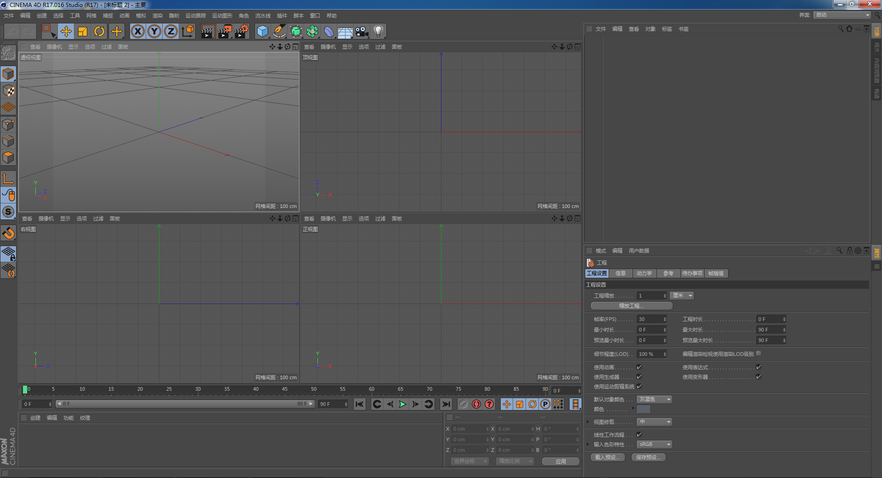Toggle use deformers checkbox
The image size is (882, 478).
point(758,377)
